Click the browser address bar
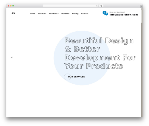This screenshot has height=126, width=149. pos(70,6)
